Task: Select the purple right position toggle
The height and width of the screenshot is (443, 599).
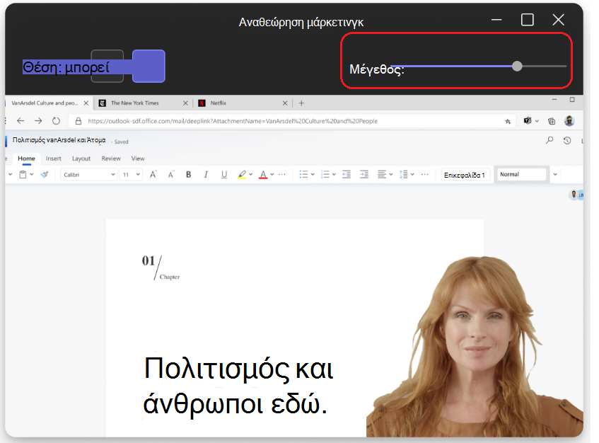Action: 149,66
